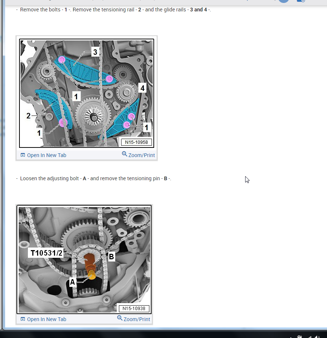
Task: Click magnifier icon below figure N15-10938
Action: (120, 318)
